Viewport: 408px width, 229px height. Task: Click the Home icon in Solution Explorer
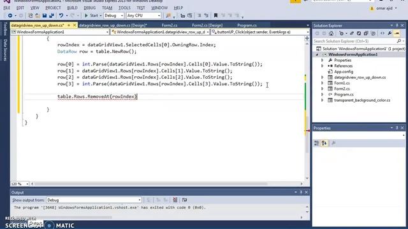(331, 34)
